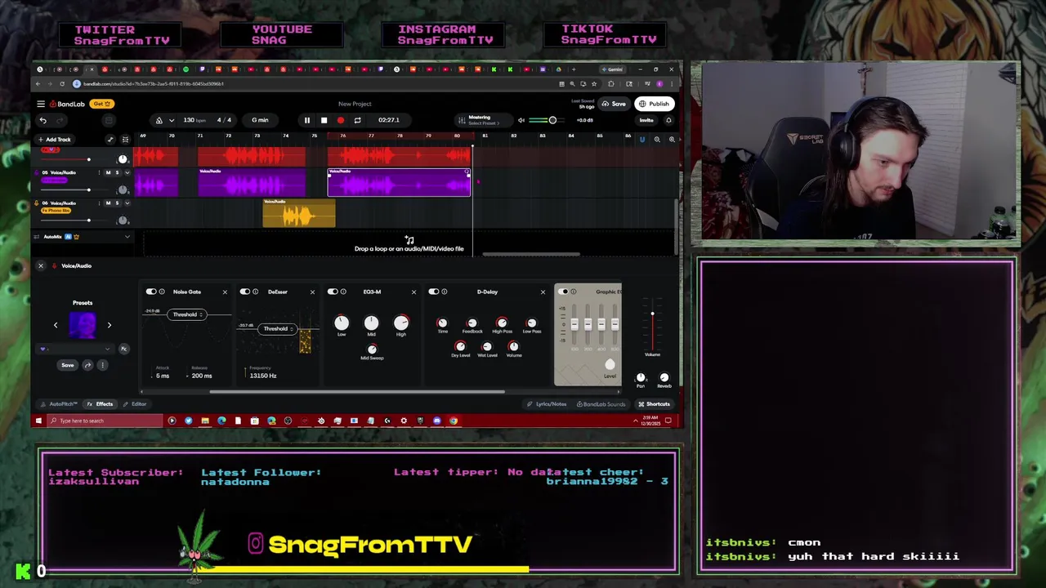Toggle the EQ3-M effect on/off
1046x588 pixels.
point(333,292)
